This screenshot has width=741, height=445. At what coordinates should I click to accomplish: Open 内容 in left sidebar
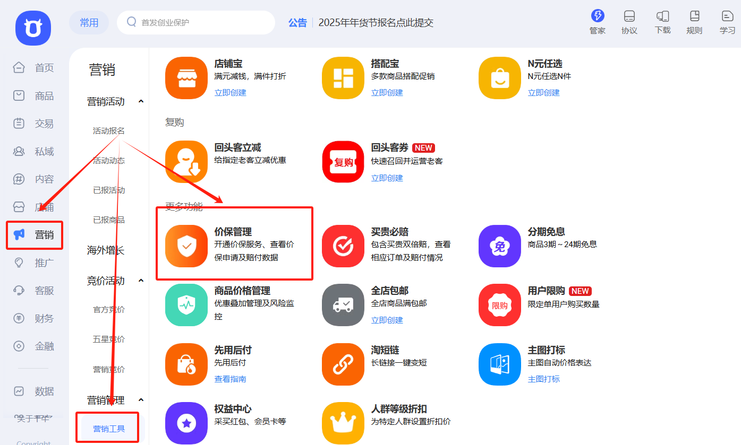coord(33,179)
